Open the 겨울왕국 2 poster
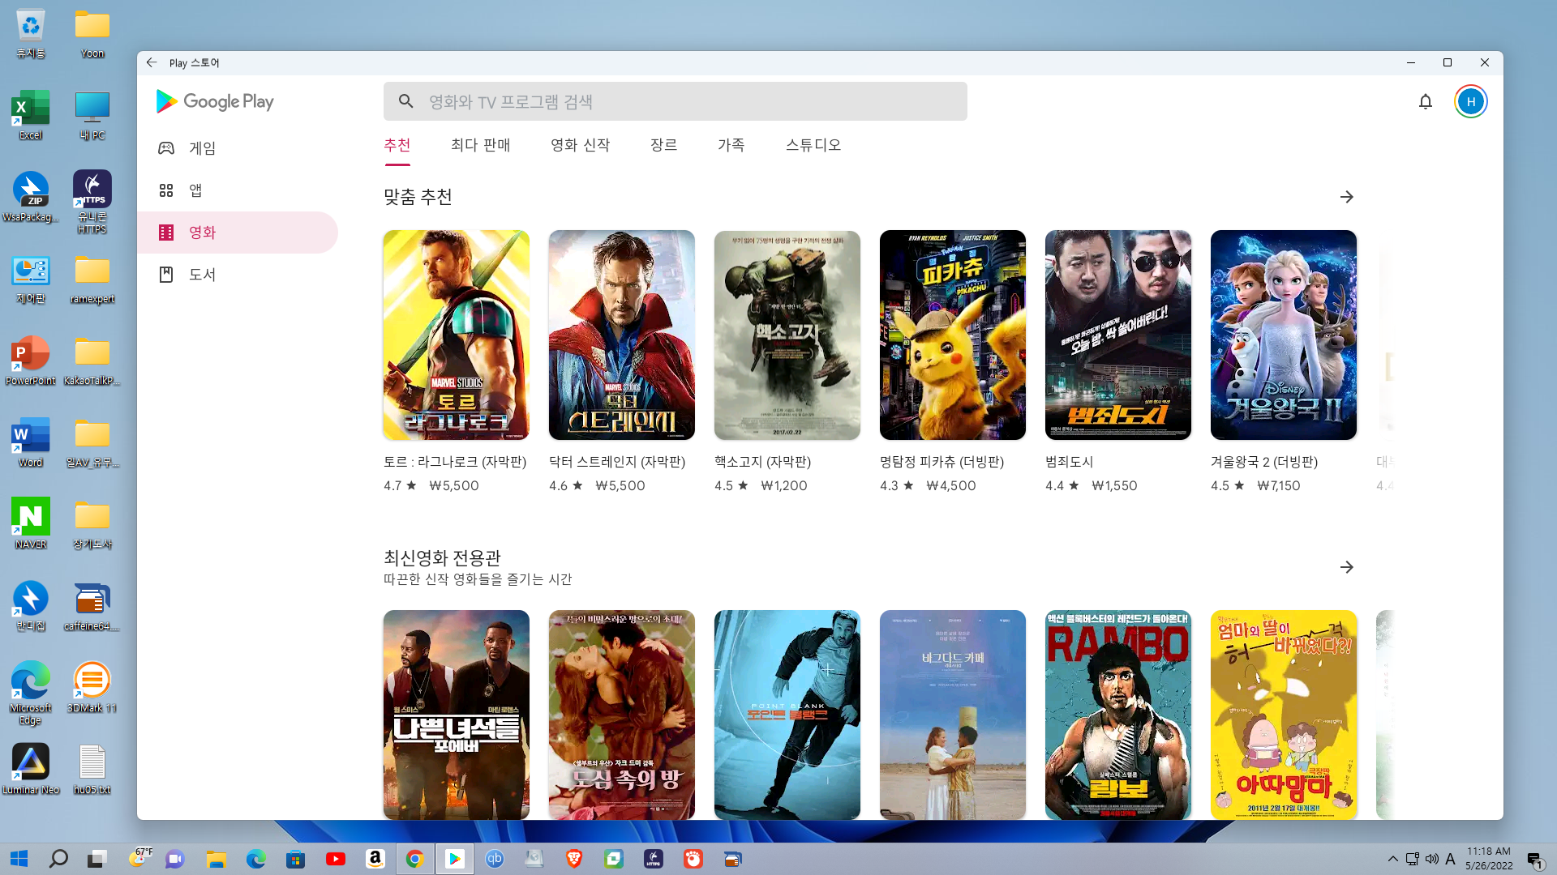1557x875 pixels. (1284, 335)
